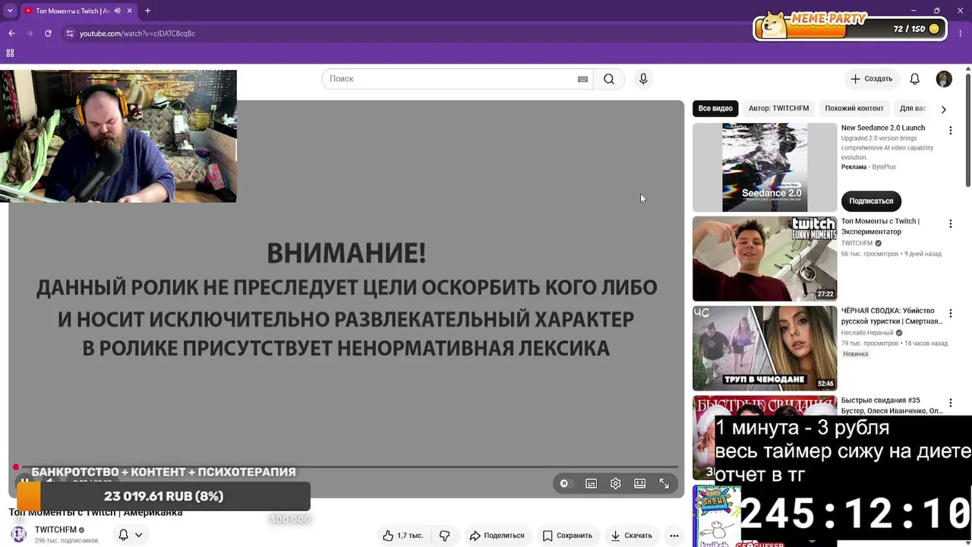Open the ЧЁРНАЯ СВОДКА video title
972x547 pixels.
pyautogui.click(x=892, y=316)
